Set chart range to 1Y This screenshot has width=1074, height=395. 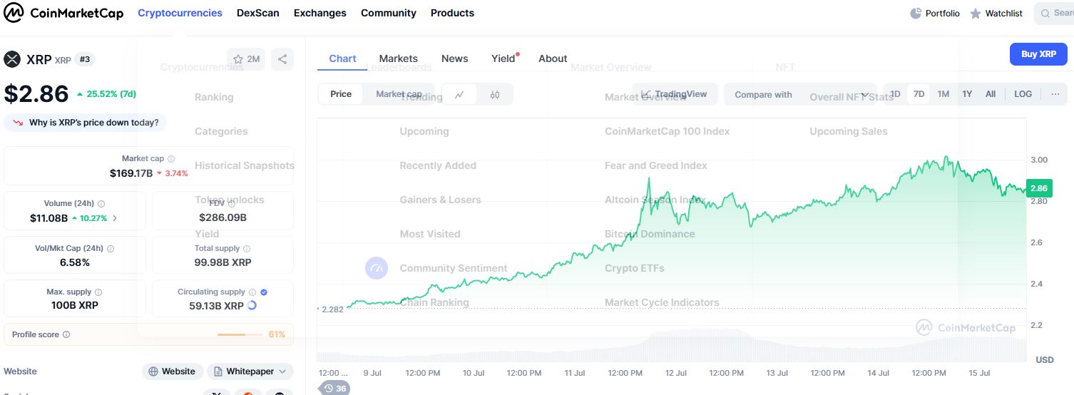[x=967, y=94]
